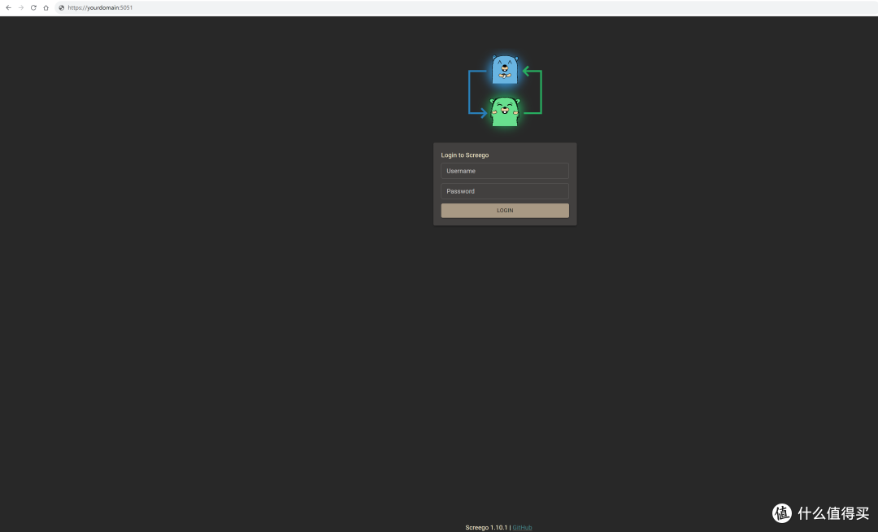Select the 'Login to Screego' heading text
The height and width of the screenshot is (532, 878).
465,155
